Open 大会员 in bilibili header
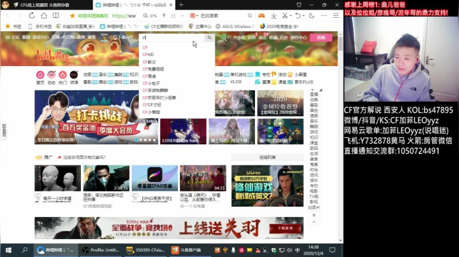The width and height of the screenshot is (459, 257). click(x=238, y=38)
